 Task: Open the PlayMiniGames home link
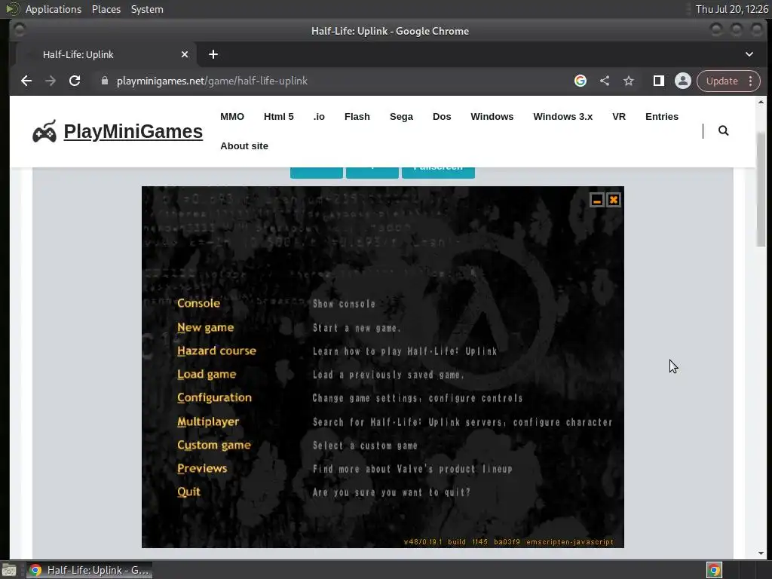click(133, 131)
